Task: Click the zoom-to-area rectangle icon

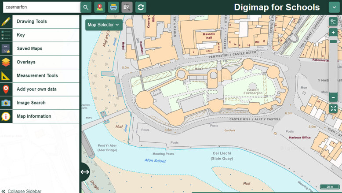Action: click(x=333, y=22)
